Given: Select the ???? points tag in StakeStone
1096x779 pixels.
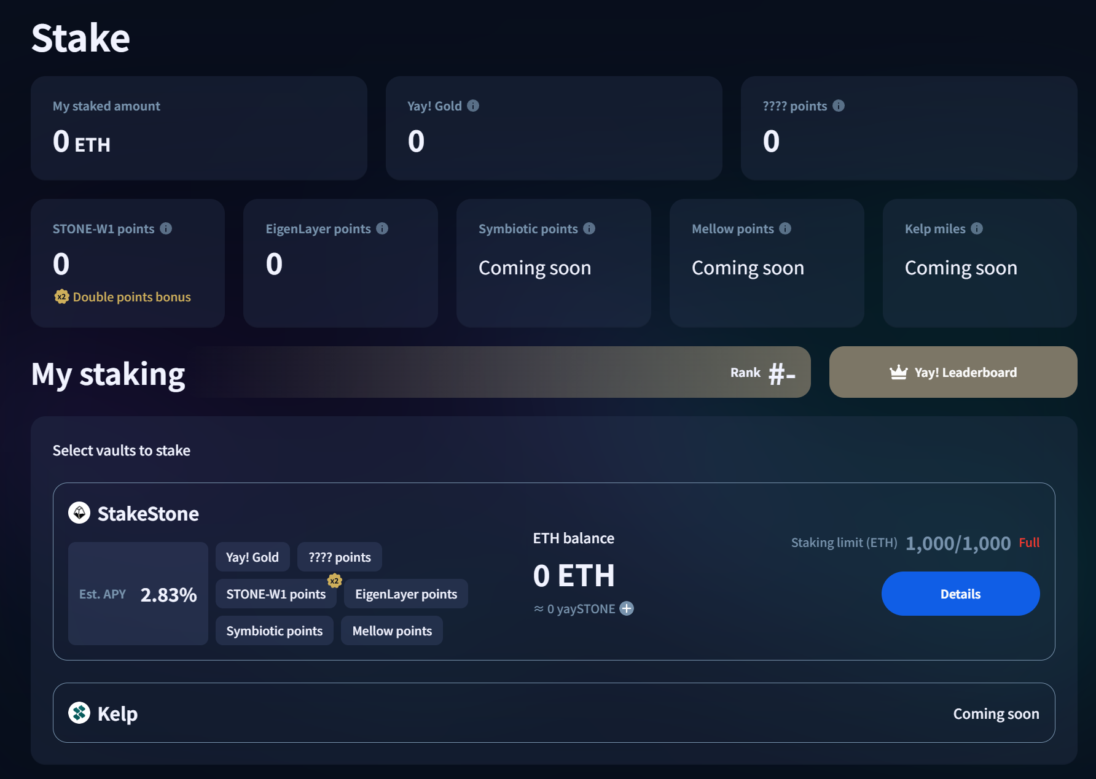Looking at the screenshot, I should click(x=339, y=557).
